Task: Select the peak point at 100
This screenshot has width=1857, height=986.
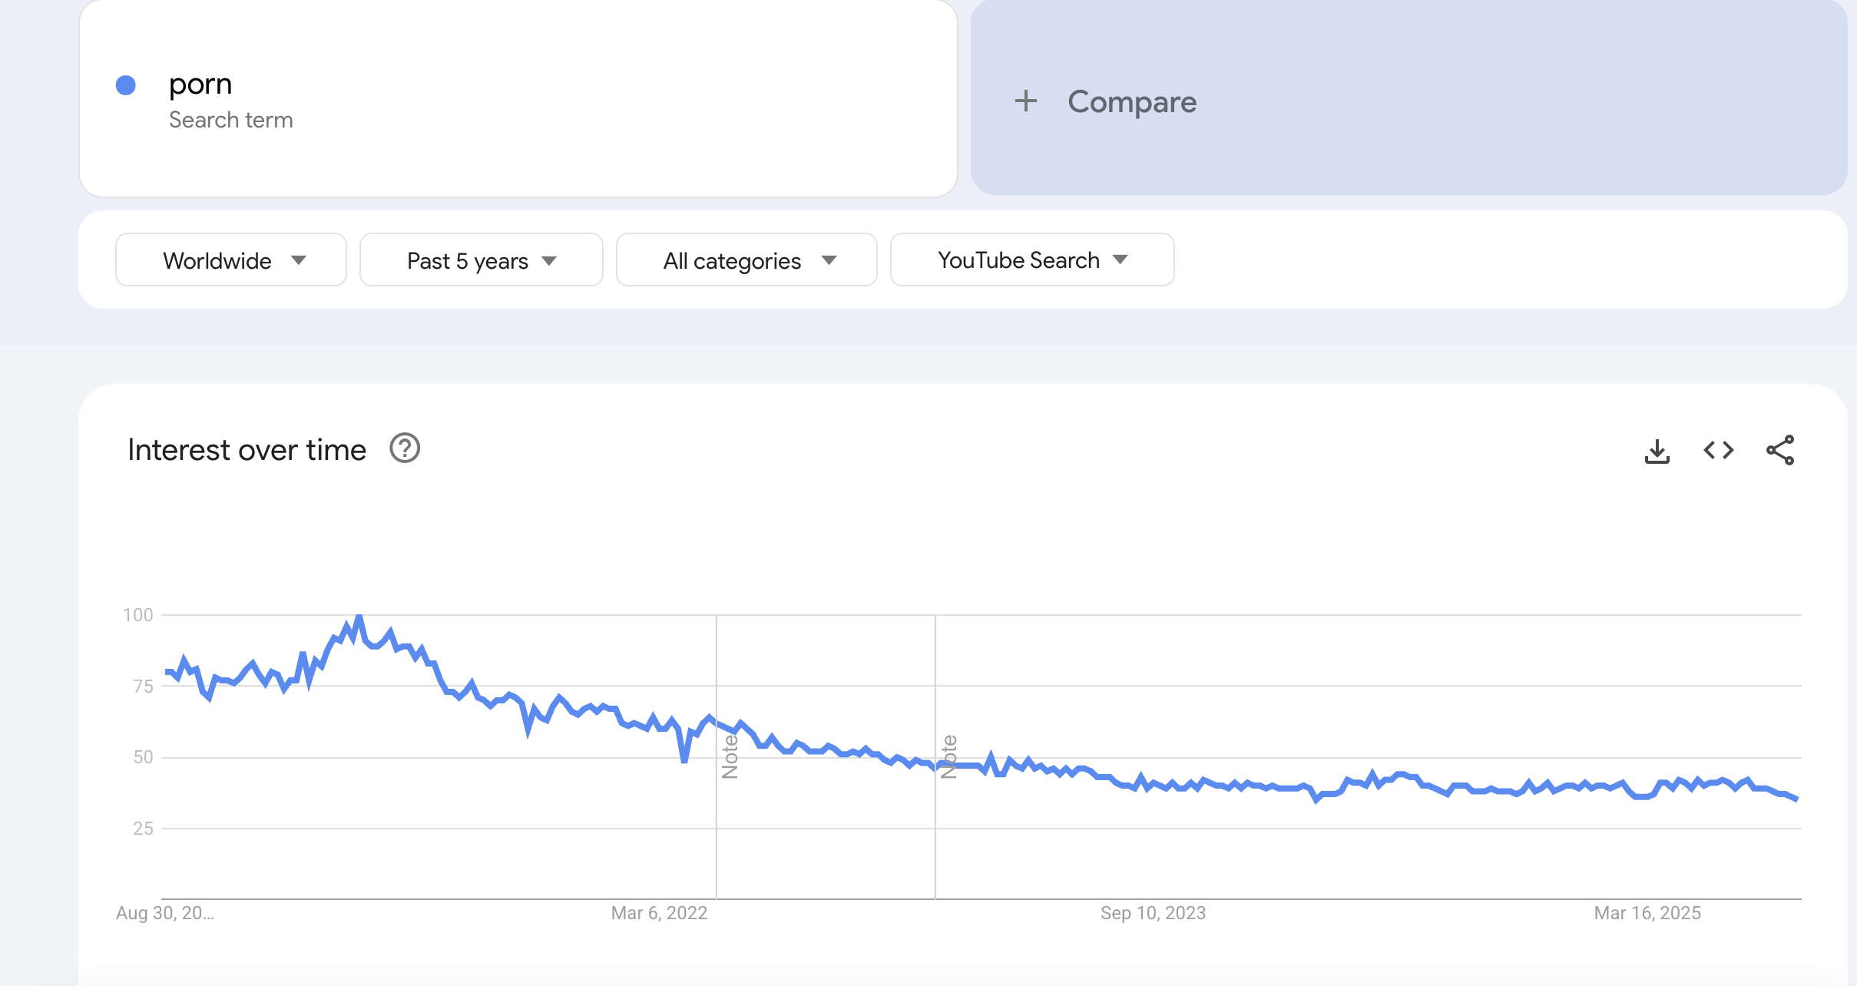Action: 359,616
